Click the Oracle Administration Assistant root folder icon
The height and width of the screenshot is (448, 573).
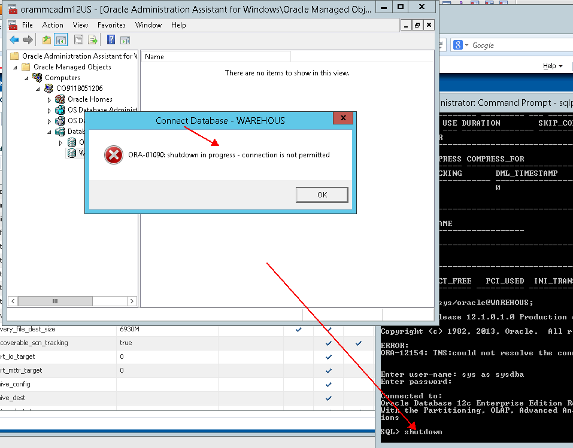click(14, 56)
